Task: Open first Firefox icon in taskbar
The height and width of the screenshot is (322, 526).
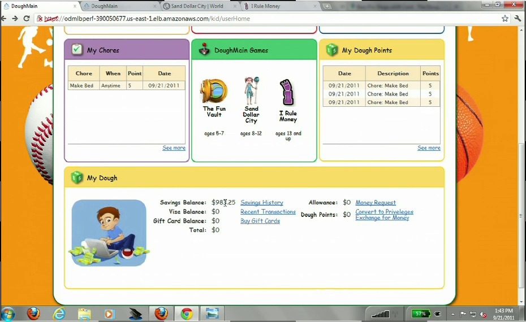Action: pos(33,314)
